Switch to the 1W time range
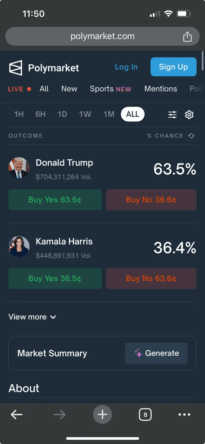Image resolution: width=205 pixels, height=444 pixels. [85, 114]
